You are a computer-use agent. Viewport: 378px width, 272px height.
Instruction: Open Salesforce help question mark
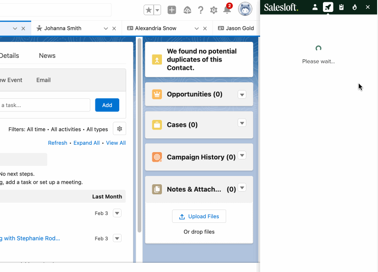point(200,9)
